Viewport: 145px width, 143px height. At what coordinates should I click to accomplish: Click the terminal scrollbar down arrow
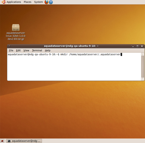tap(143, 79)
